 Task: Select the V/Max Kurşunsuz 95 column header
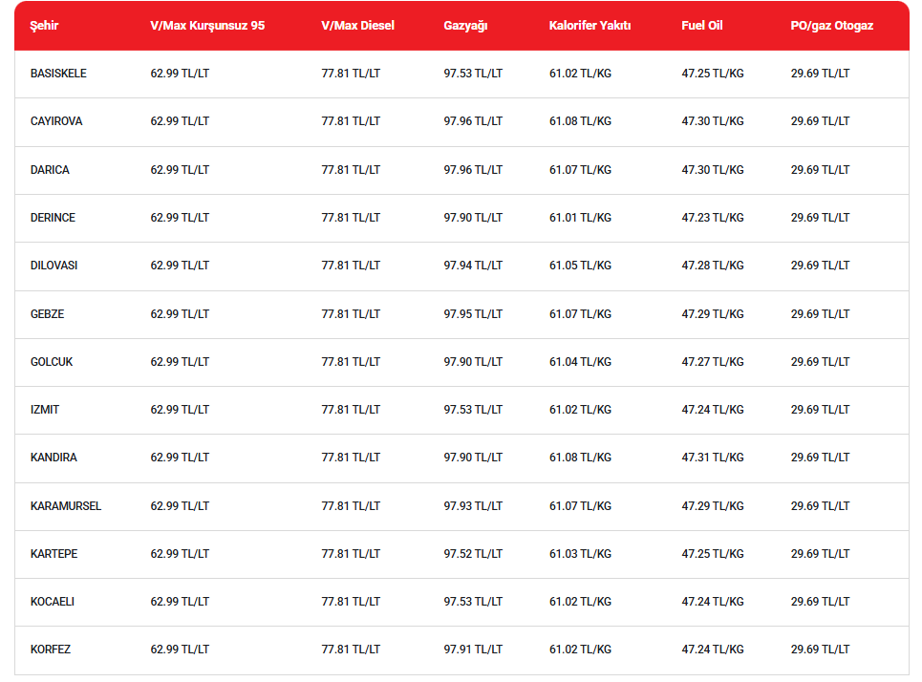pos(207,26)
